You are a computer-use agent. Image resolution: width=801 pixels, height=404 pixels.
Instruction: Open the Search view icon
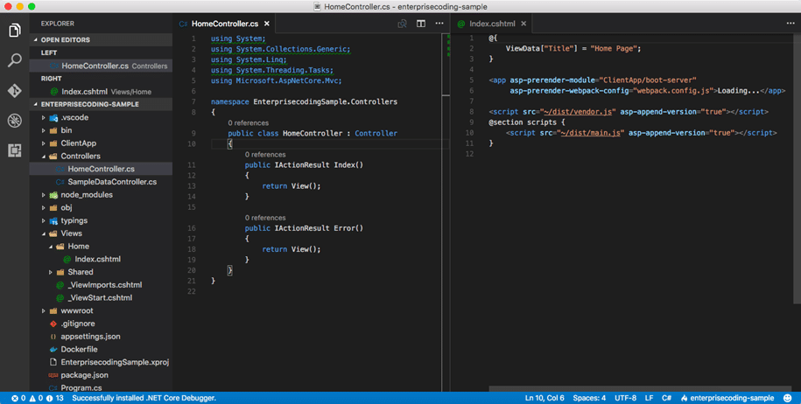[x=15, y=60]
